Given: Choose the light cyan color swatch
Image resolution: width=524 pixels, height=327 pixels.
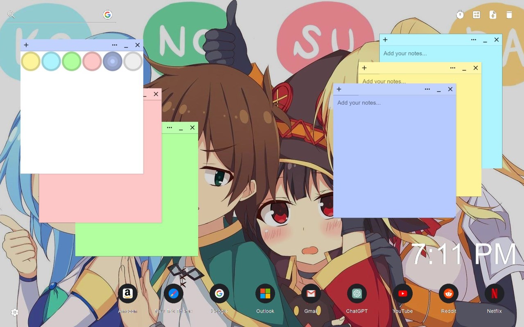Looking at the screenshot, I should tap(51, 61).
